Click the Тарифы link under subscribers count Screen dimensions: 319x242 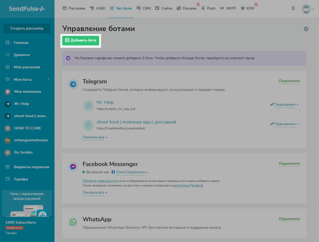pyautogui.click(x=11, y=233)
